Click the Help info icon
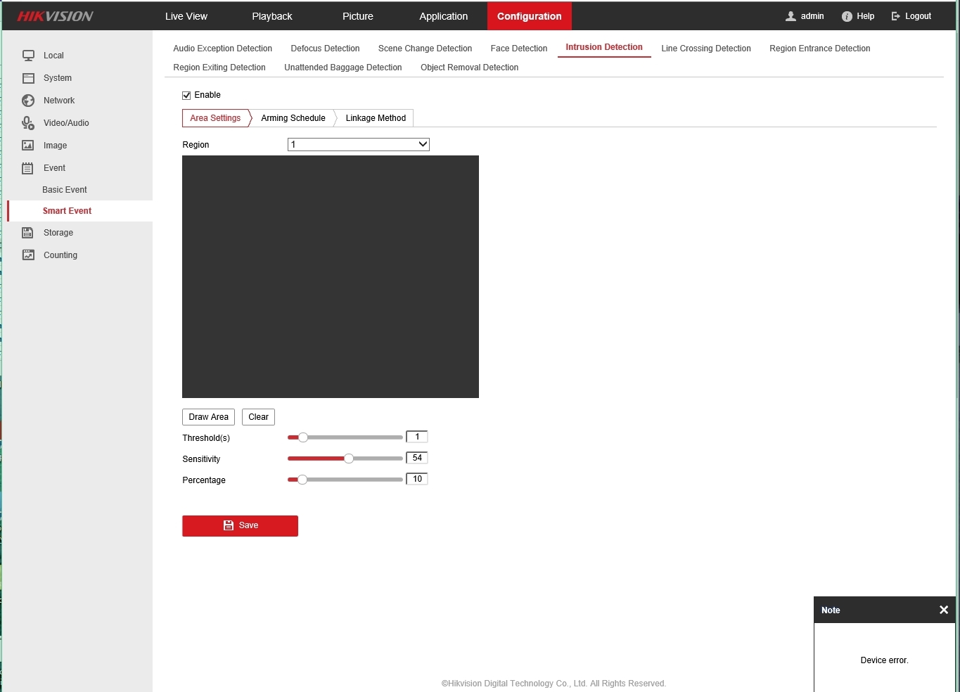This screenshot has height=692, width=960. [x=847, y=16]
